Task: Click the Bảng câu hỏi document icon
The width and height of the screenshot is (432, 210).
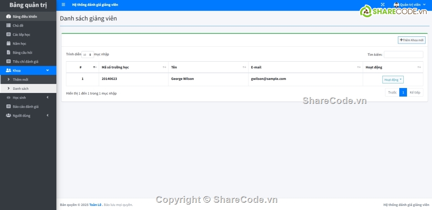Action: pos(8,53)
